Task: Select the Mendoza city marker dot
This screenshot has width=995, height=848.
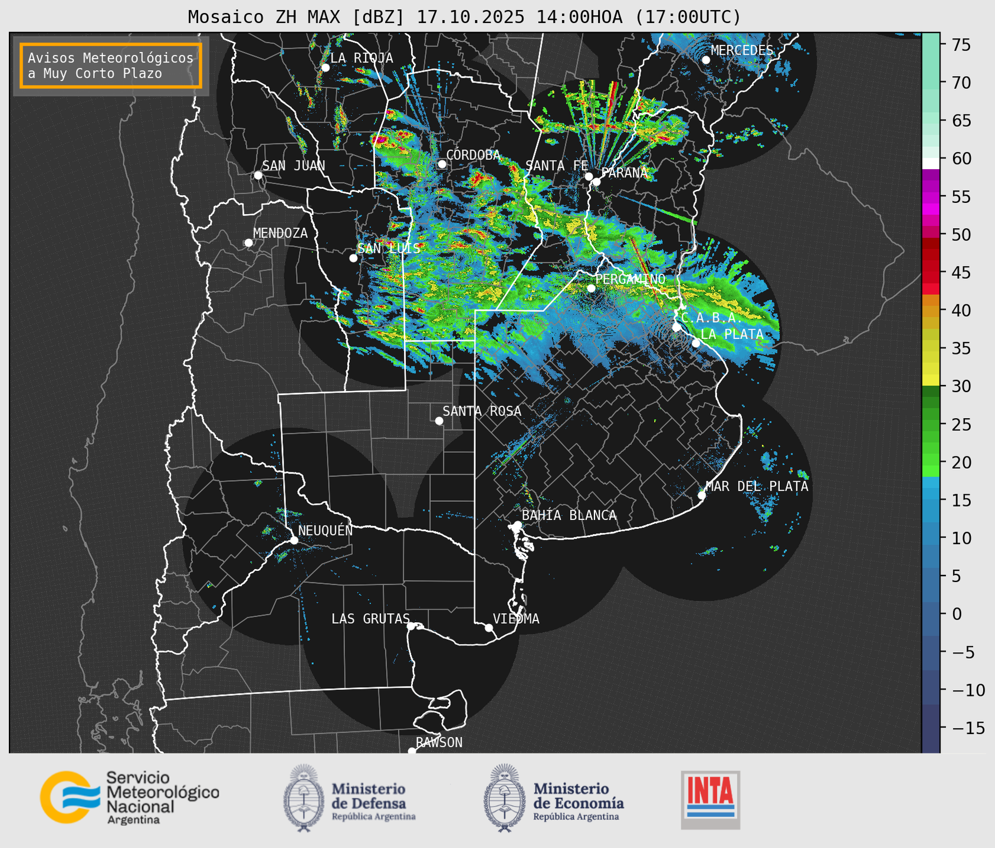Action: [248, 243]
